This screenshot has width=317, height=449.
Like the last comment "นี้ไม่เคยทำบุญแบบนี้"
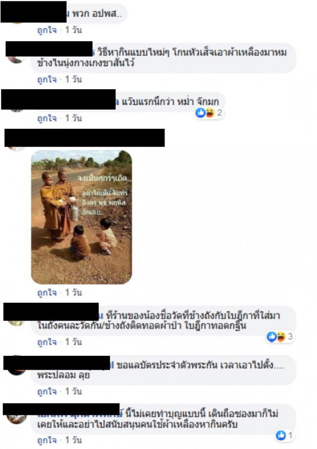pyautogui.click(x=47, y=440)
